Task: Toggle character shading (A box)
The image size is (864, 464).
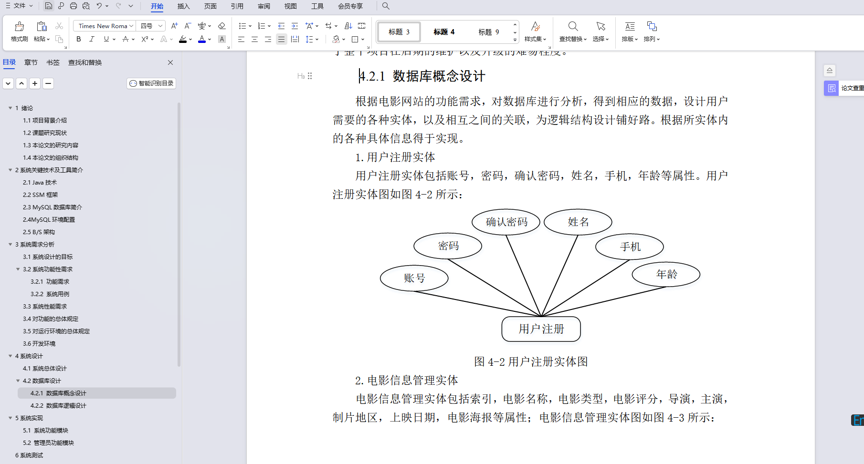Action: point(222,39)
